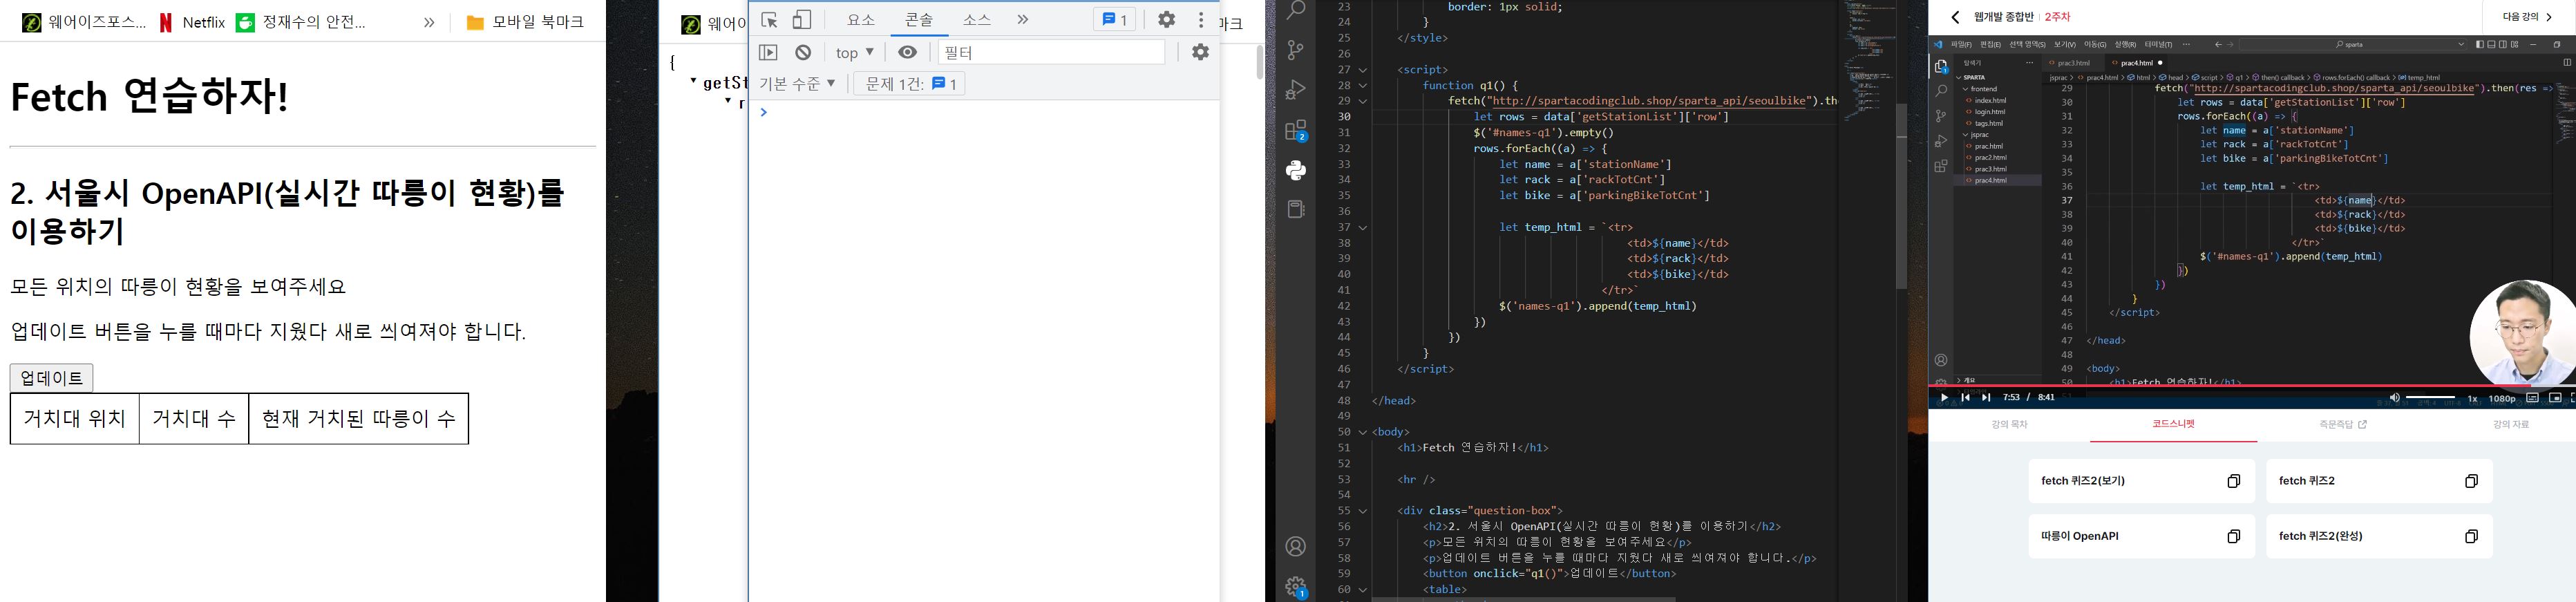2576x602 pixels.
Task: Copy the '따릉이 OpenAPI' snippet
Action: [x=2234, y=537]
